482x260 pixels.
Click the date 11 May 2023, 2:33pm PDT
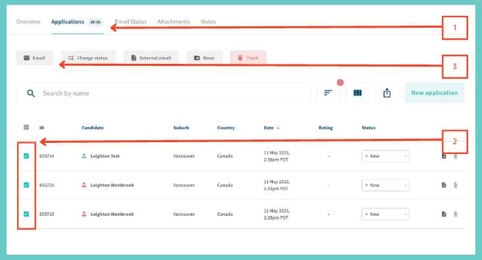(x=277, y=185)
